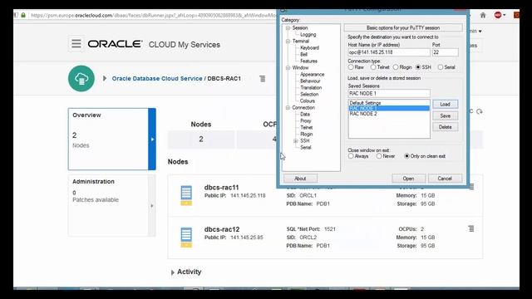The image size is (532, 299).
Task: Select Proxy in category tree
Action: [x=305, y=120]
